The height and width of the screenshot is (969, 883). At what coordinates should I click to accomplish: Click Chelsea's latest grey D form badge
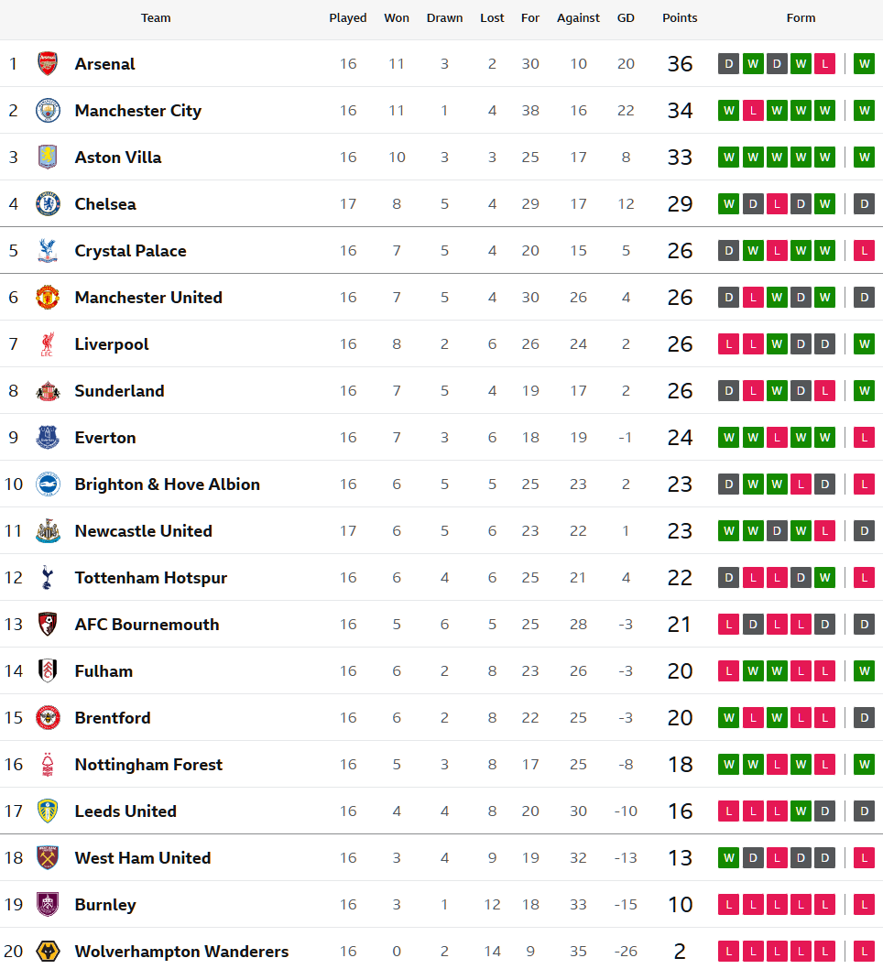point(864,204)
